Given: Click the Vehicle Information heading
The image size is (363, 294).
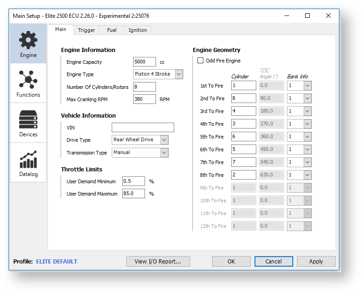Looking at the screenshot, I should point(88,115).
